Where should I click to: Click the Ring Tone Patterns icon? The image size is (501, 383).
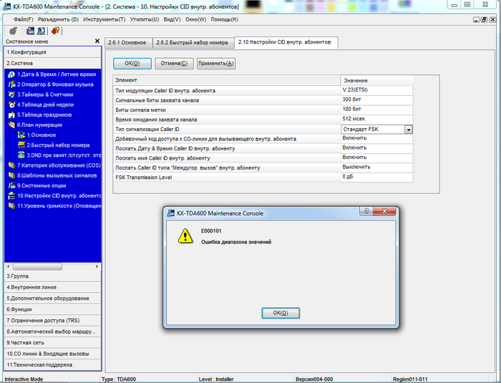coord(11,175)
